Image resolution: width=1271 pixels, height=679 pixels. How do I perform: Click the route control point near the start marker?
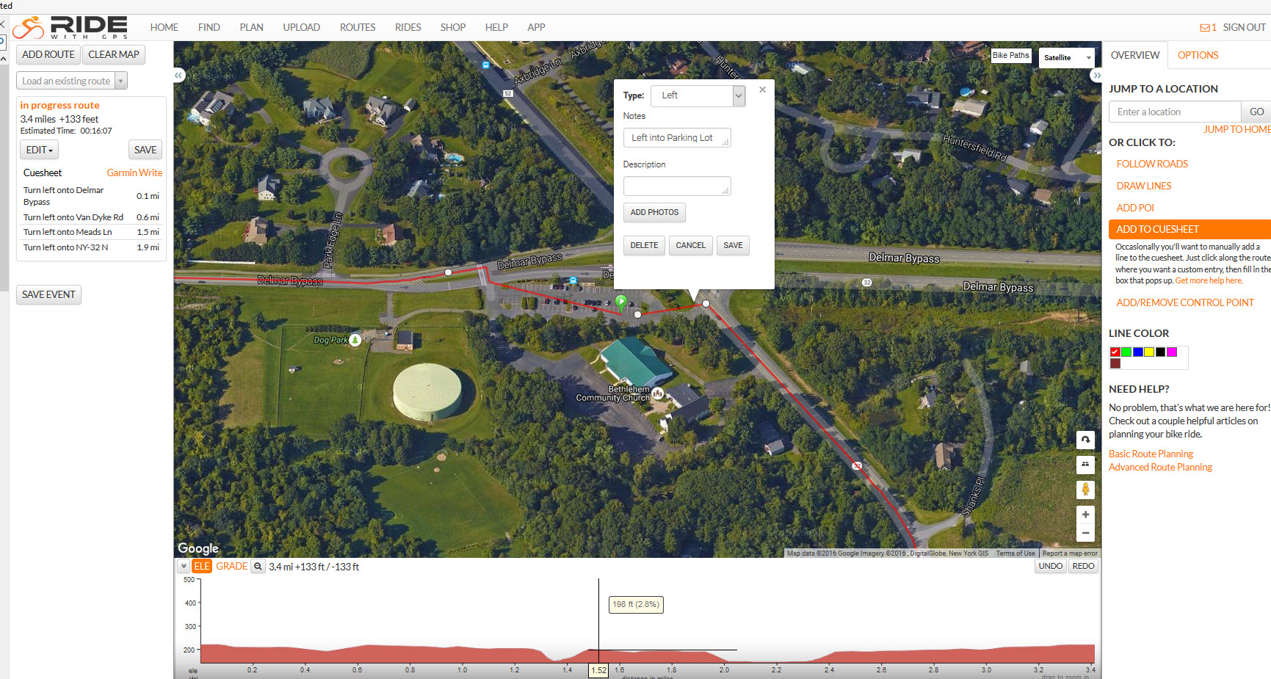click(x=637, y=314)
